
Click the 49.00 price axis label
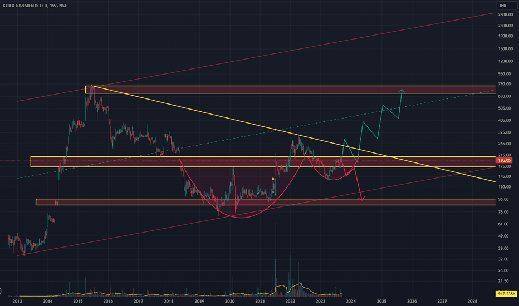pos(503,236)
